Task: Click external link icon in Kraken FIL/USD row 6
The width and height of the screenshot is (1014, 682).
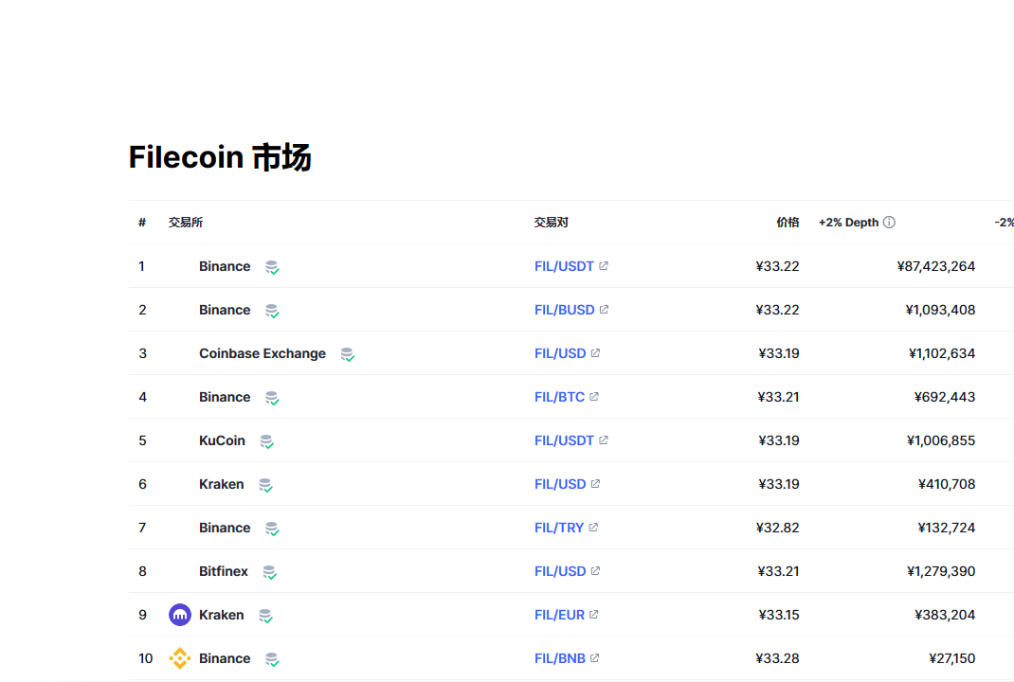Action: (595, 483)
